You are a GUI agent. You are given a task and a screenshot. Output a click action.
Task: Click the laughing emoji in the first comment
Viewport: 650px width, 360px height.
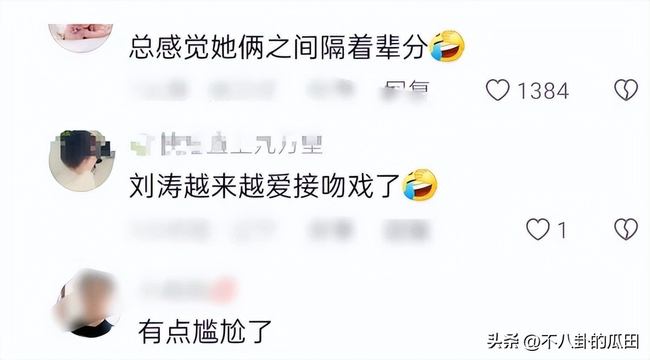(x=447, y=46)
